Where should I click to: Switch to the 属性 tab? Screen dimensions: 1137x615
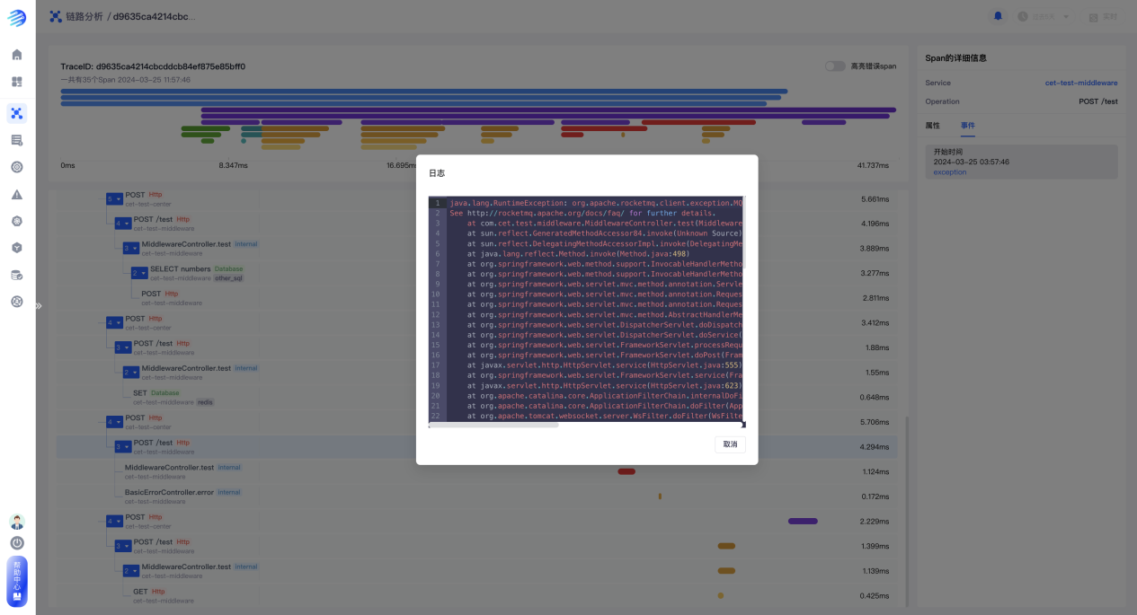click(932, 126)
